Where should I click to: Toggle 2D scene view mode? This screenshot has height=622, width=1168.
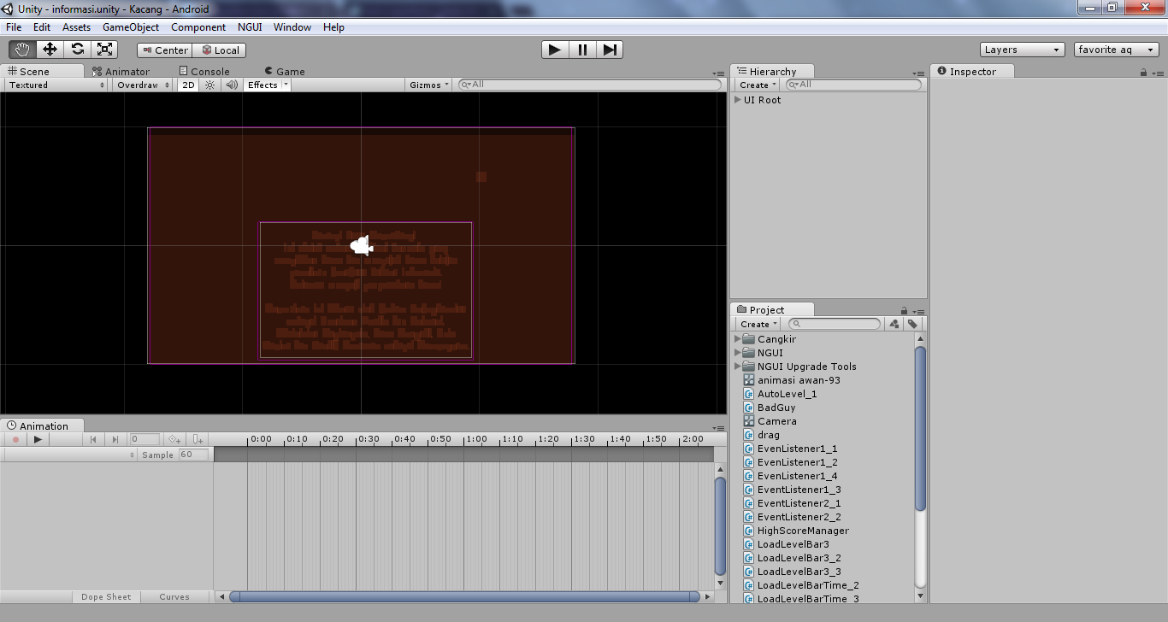click(188, 85)
